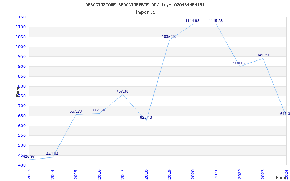The height and width of the screenshot is (181, 290).
Task: Select data label 941.39
Action: 262,55
